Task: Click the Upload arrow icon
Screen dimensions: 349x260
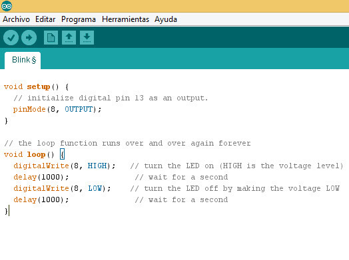Action: (29, 37)
